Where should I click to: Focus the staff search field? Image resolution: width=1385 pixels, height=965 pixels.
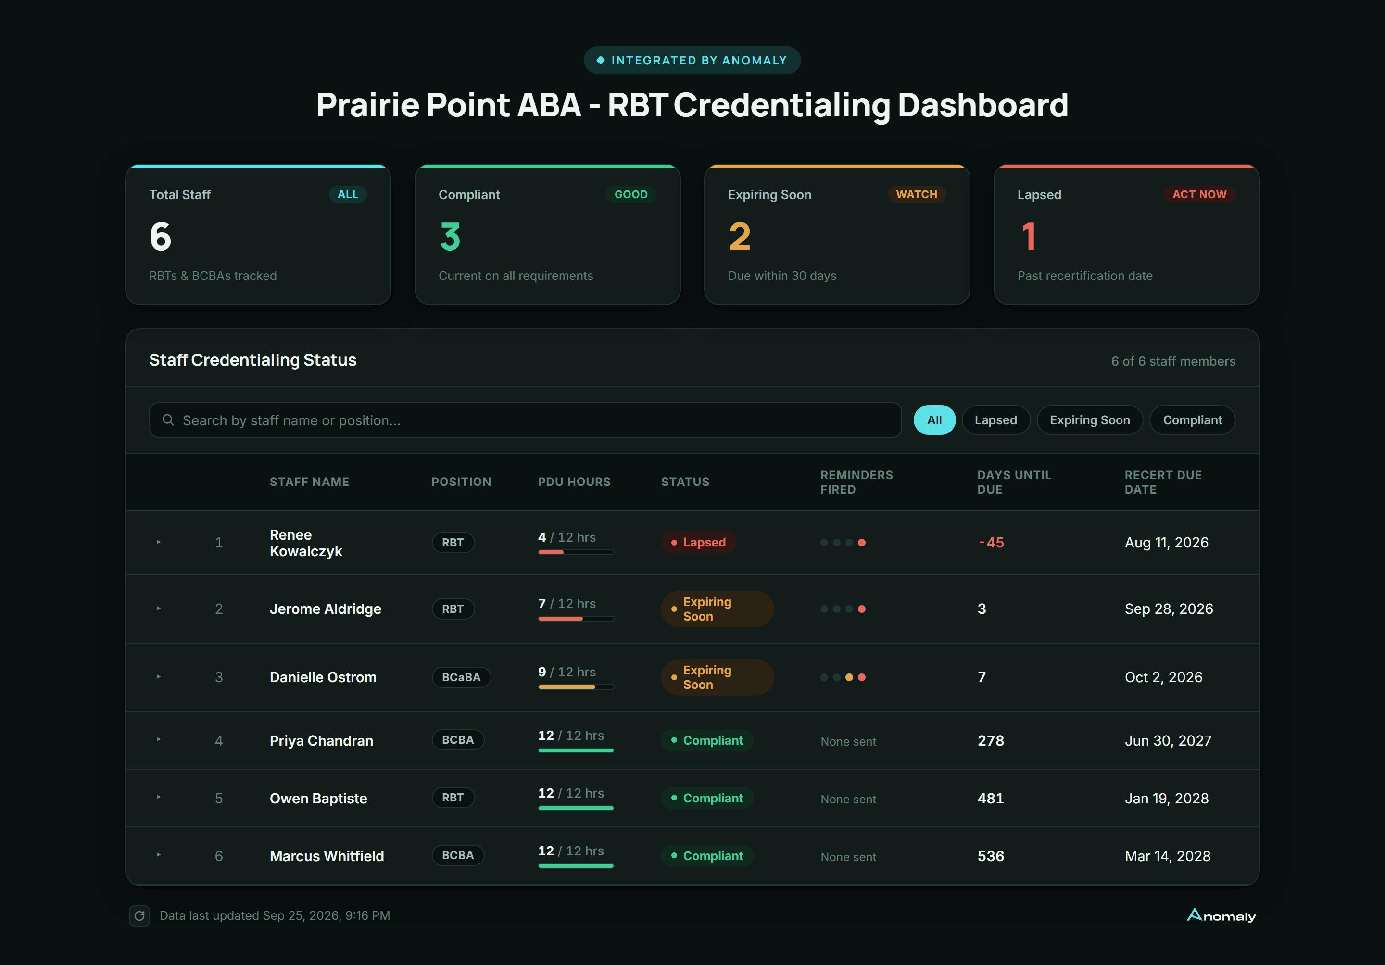coord(525,420)
